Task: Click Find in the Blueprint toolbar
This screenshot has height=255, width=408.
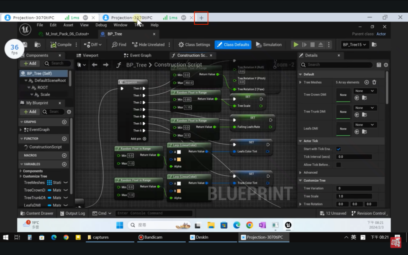Action: coord(119,45)
